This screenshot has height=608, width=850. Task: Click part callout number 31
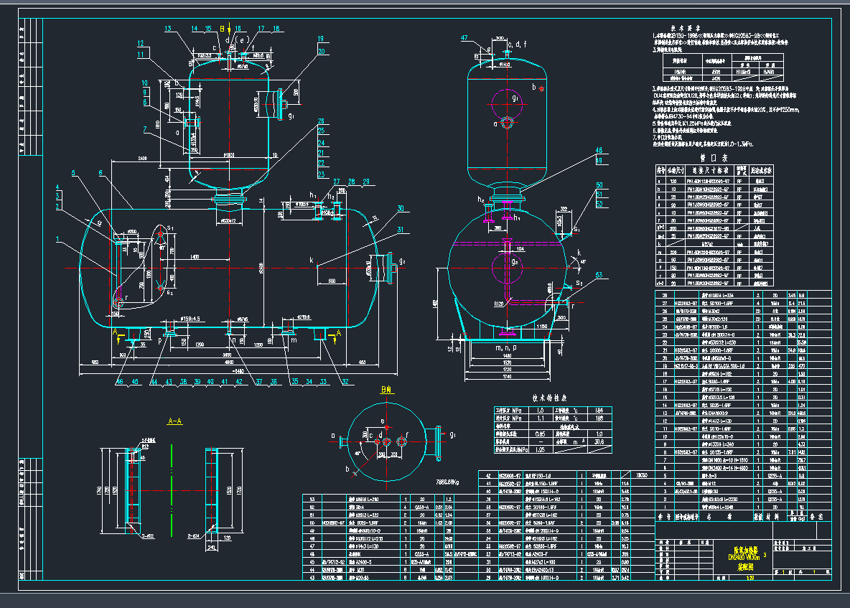400,229
